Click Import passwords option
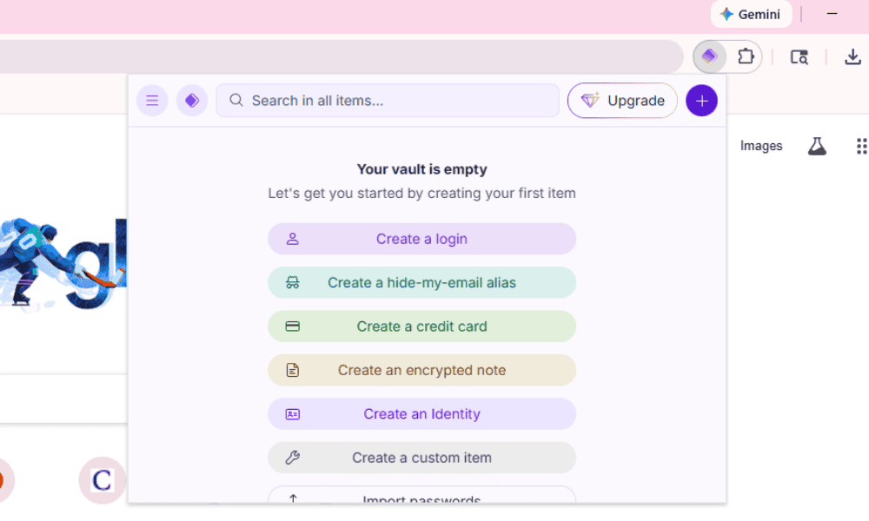 [x=421, y=498]
